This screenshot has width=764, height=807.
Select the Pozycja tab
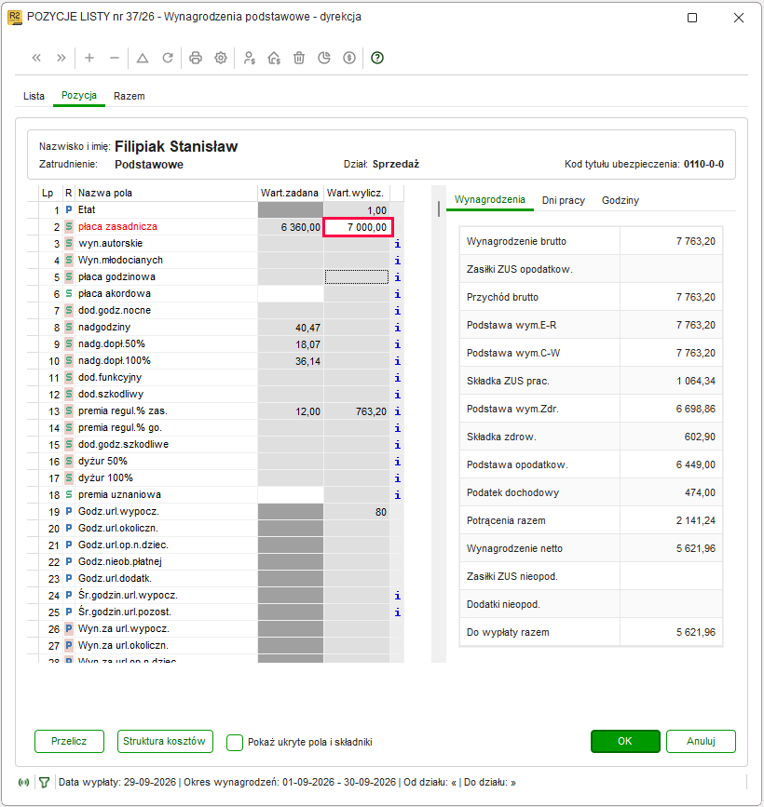tap(79, 96)
